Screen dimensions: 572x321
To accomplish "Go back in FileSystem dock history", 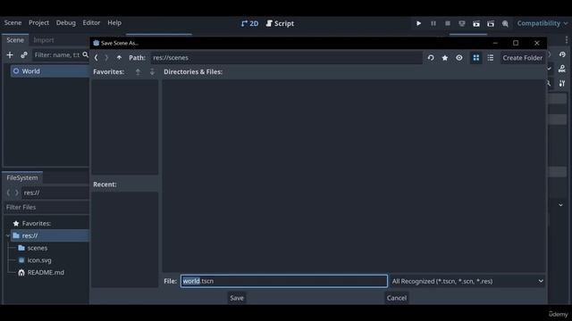I will pos(8,193).
